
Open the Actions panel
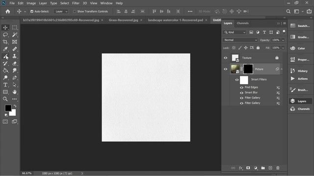pos(300,79)
